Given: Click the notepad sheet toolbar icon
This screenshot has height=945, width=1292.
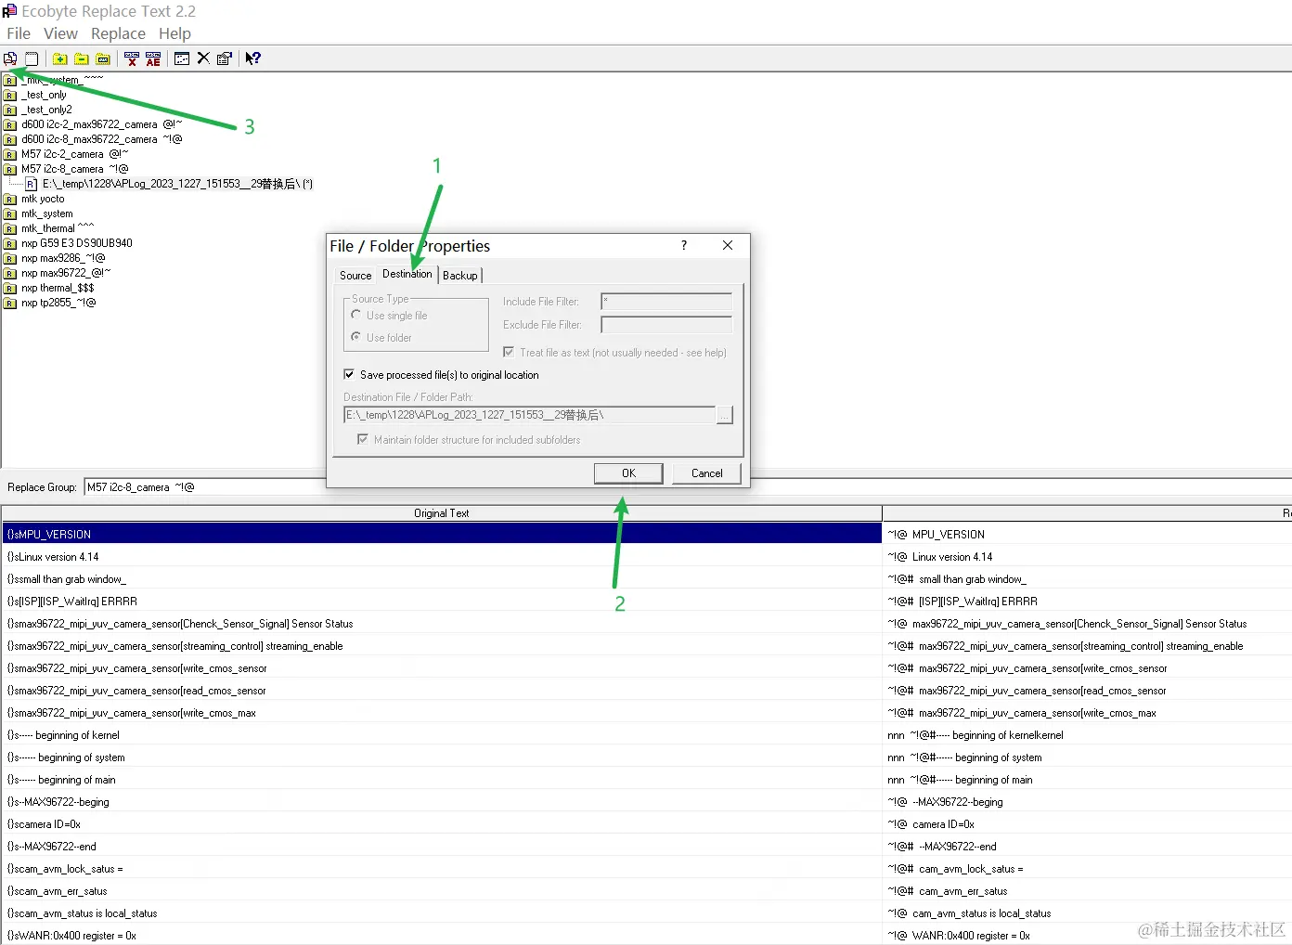Looking at the screenshot, I should point(32,58).
